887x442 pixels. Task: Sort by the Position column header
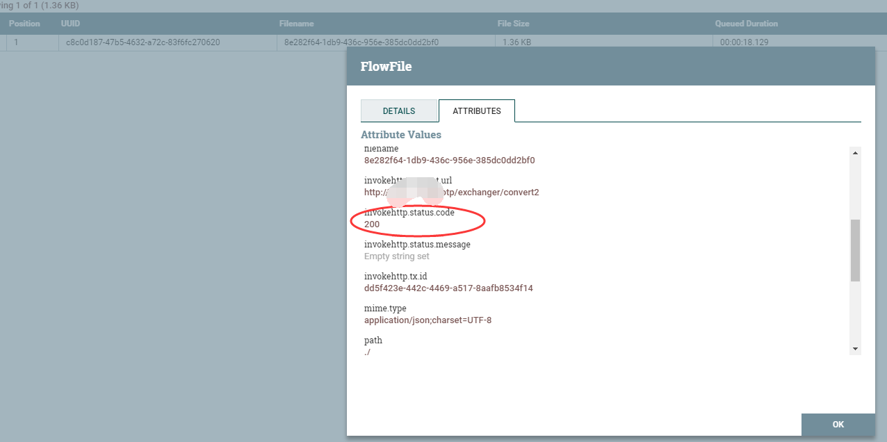point(24,23)
